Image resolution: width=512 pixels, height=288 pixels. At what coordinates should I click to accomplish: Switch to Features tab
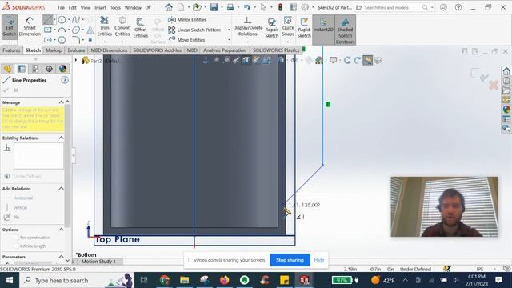point(11,50)
